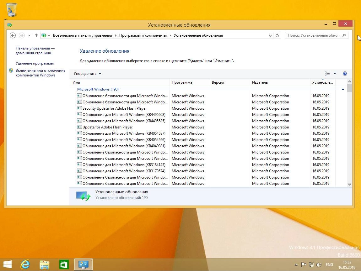Open the network tray icon

click(311, 265)
